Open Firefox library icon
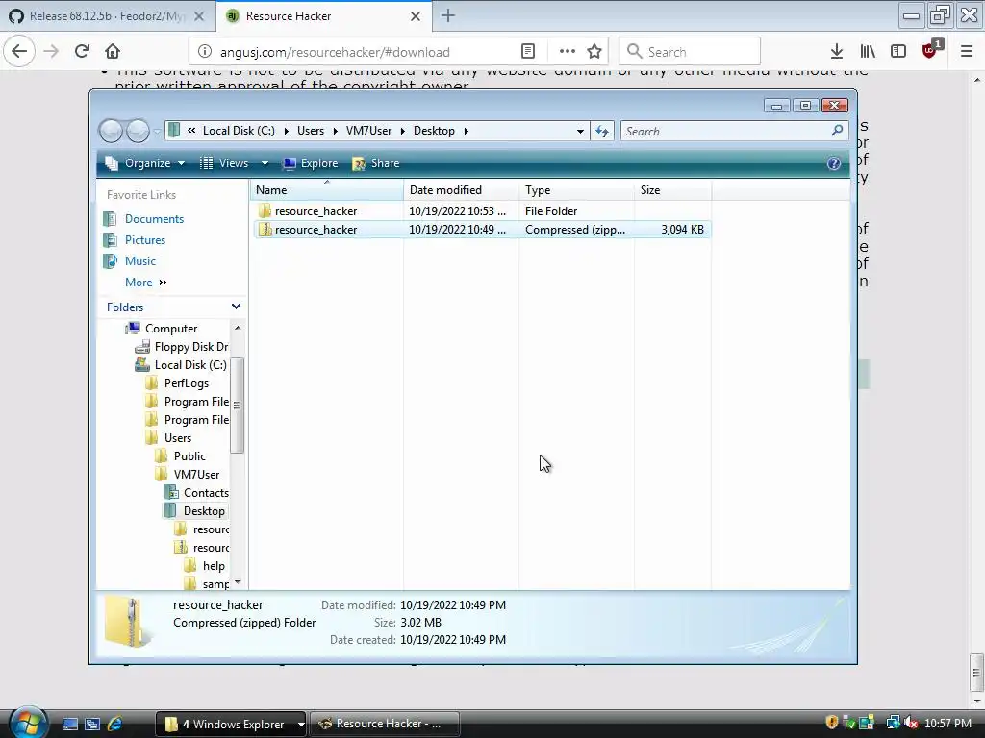 click(x=868, y=52)
